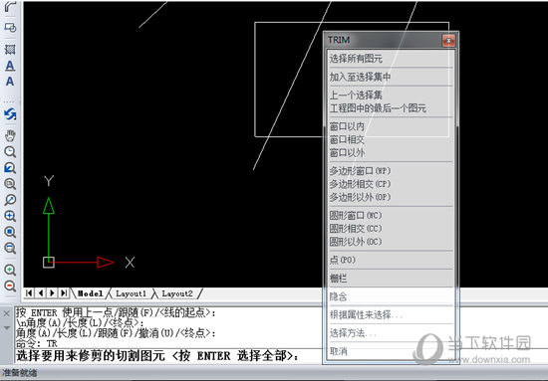Viewport: 548px width, 381px height.
Task: Click the history line 按 ENTER 使用上一点
Action: pyautogui.click(x=116, y=312)
